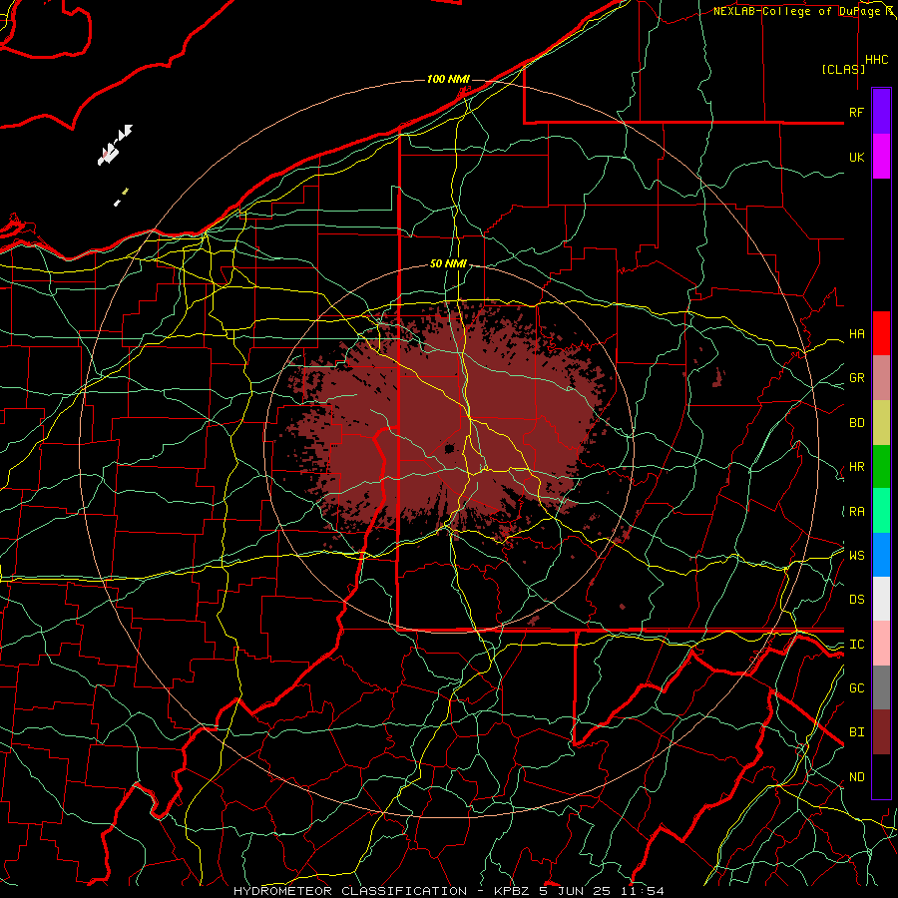Click the 50 NMI range ring label
This screenshot has height=898, width=898.
click(448, 263)
